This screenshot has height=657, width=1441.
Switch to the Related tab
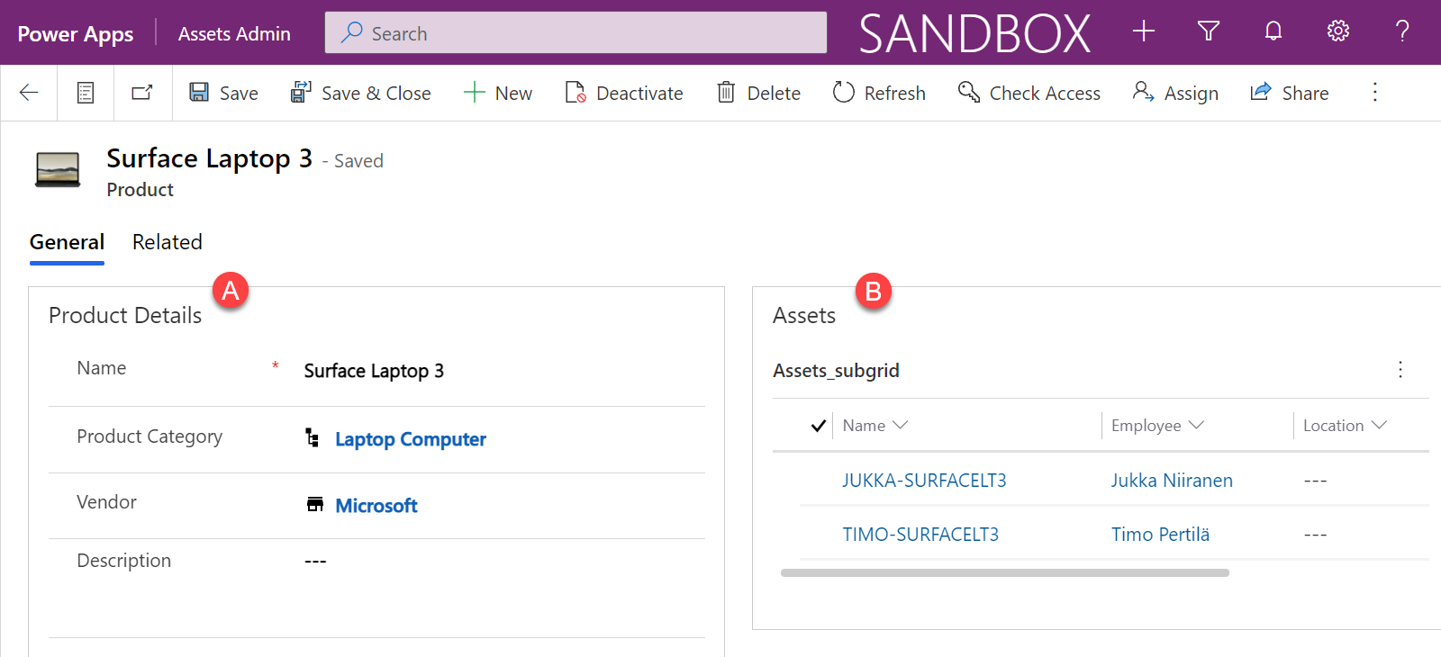point(168,242)
